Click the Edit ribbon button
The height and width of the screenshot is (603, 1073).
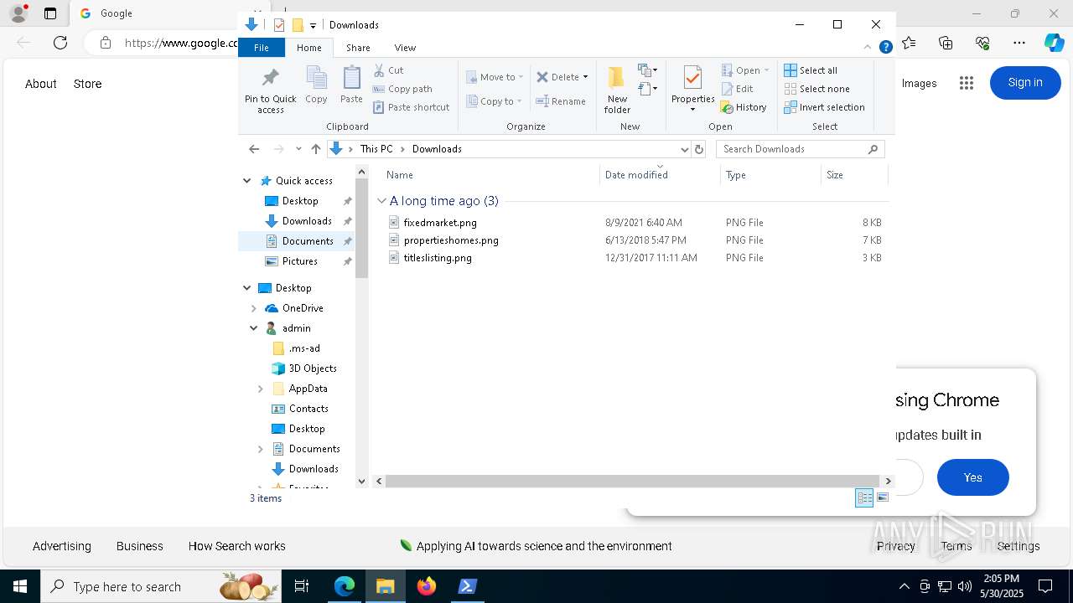[737, 89]
